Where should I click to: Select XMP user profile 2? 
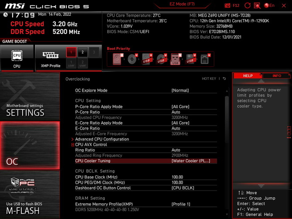(82, 63)
